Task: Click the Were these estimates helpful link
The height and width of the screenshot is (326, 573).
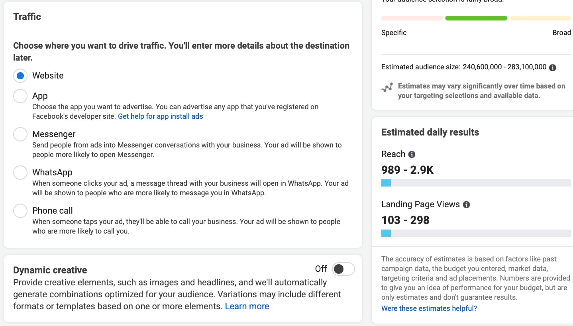Action: coord(429,308)
